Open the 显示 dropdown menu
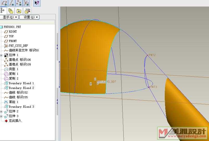Screen dimensions: 209x141 9,17
